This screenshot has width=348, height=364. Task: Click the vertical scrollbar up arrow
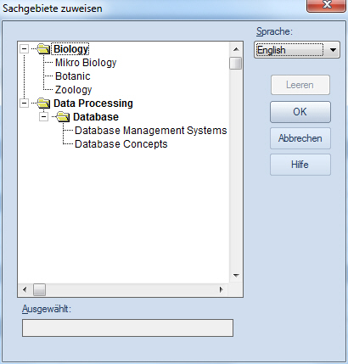[236, 49]
